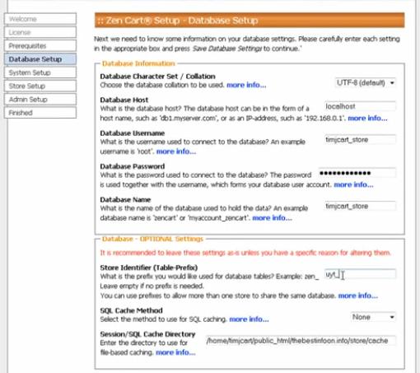The width and height of the screenshot is (420, 373).
Task: Click the Database Name heading label
Action: pos(125,199)
